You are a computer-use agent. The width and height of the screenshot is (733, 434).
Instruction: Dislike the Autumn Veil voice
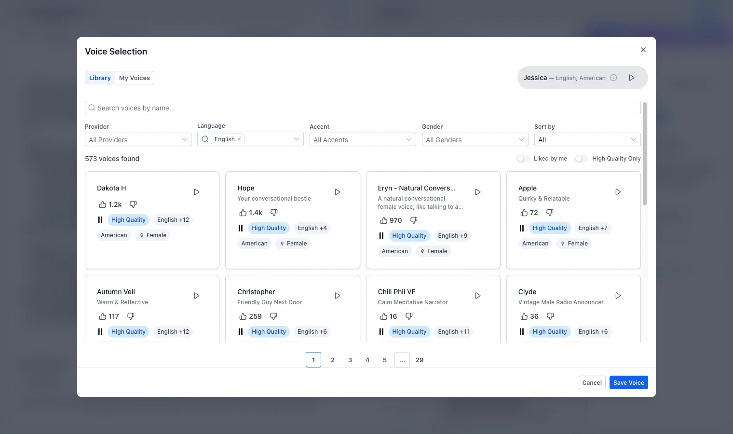131,316
